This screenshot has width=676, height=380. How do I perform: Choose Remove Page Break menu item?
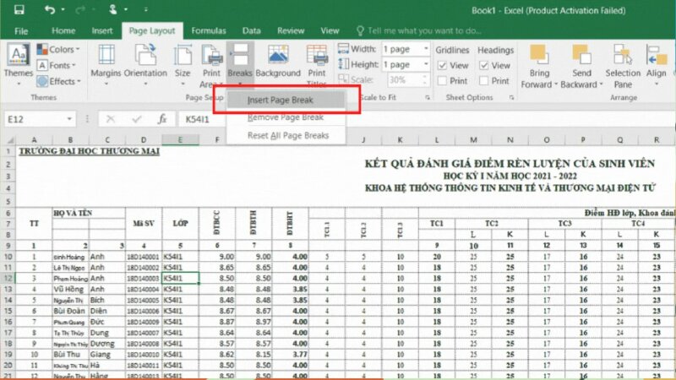coord(286,117)
